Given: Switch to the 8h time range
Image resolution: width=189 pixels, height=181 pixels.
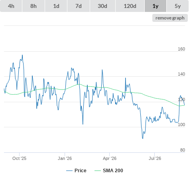Looking at the screenshot, I should coord(33,6).
